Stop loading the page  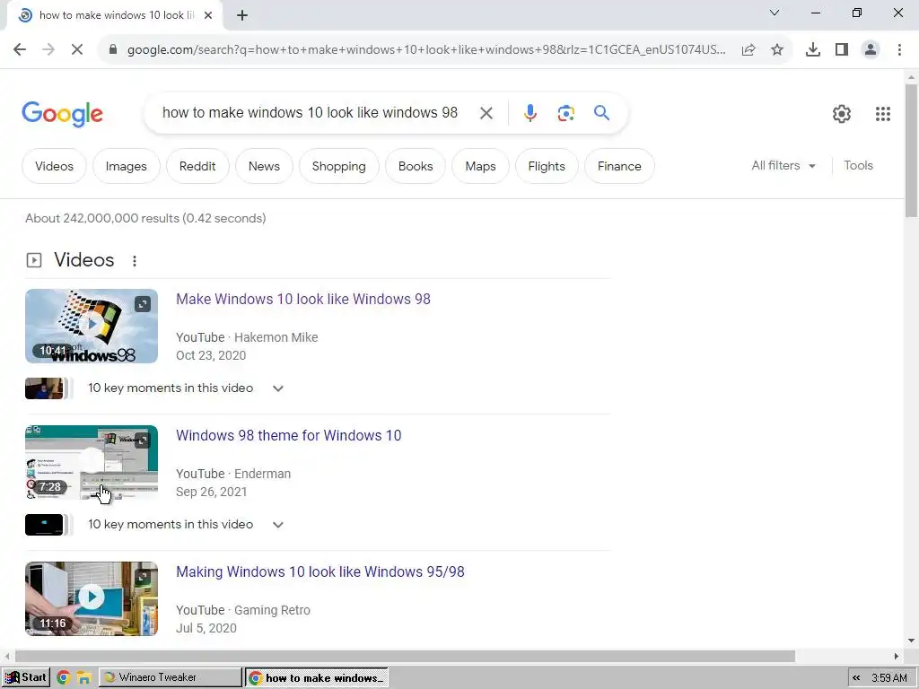[77, 49]
